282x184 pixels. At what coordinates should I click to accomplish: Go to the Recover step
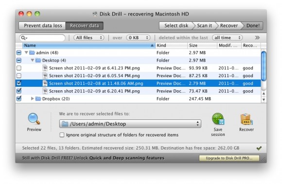click(229, 26)
